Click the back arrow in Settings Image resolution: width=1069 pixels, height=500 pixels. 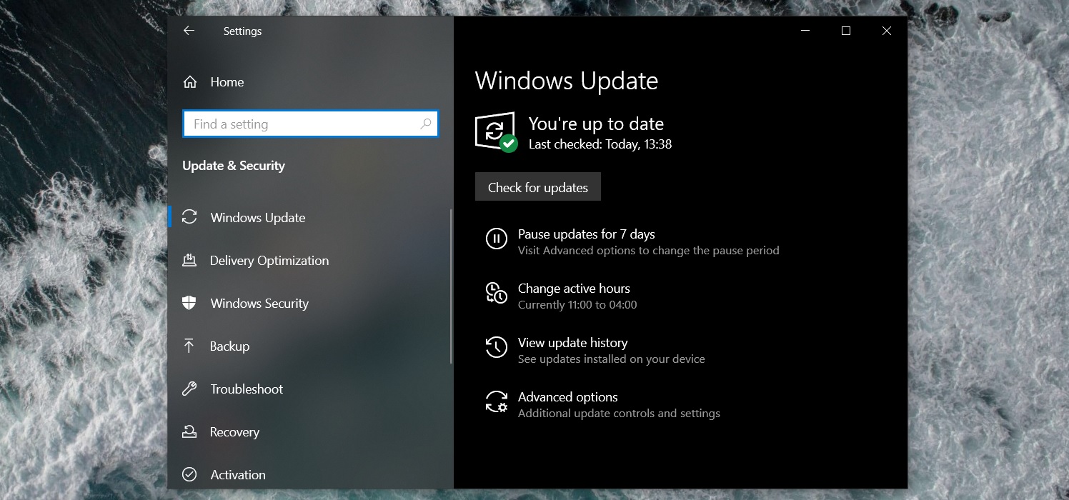(x=189, y=31)
